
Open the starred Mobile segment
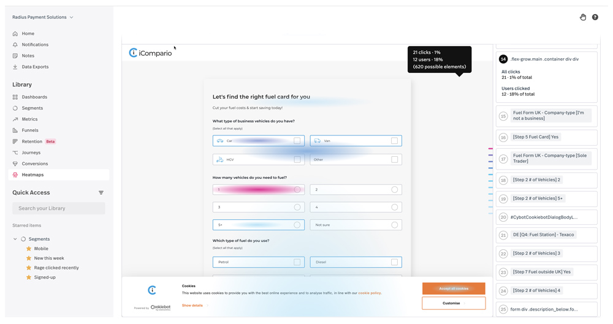tap(41, 249)
